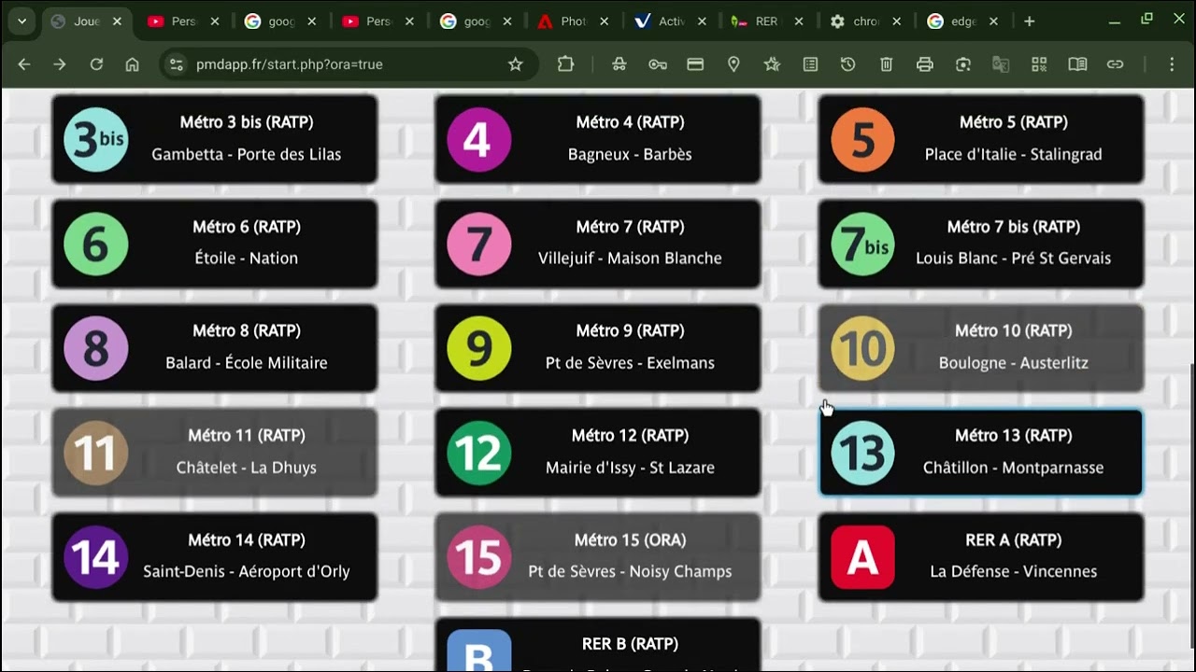1196x672 pixels.
Task: Open reading mode book icon
Action: pos(1077,64)
